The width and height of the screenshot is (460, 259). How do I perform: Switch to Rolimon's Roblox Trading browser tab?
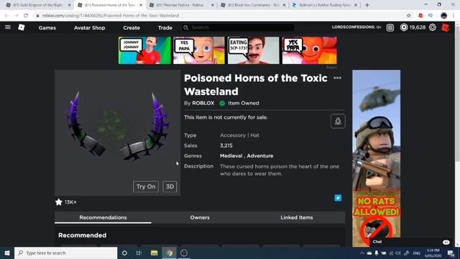[324, 5]
